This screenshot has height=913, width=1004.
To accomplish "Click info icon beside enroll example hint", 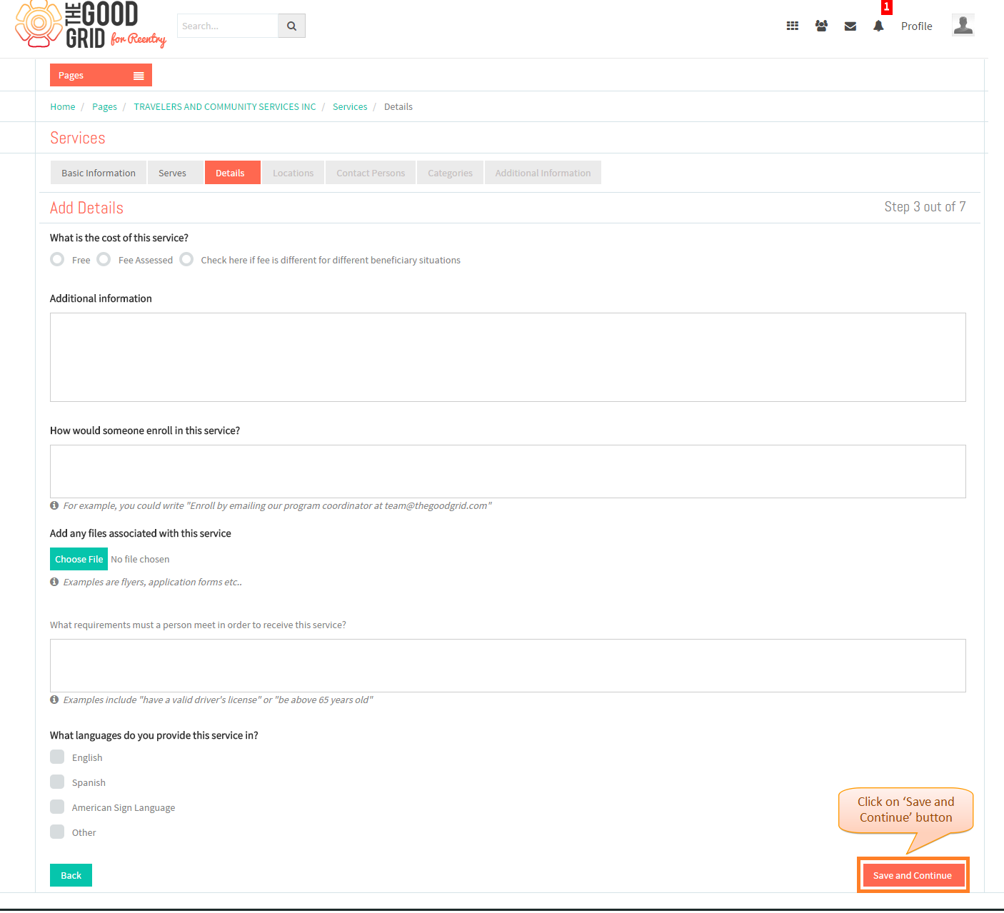I will (54, 505).
